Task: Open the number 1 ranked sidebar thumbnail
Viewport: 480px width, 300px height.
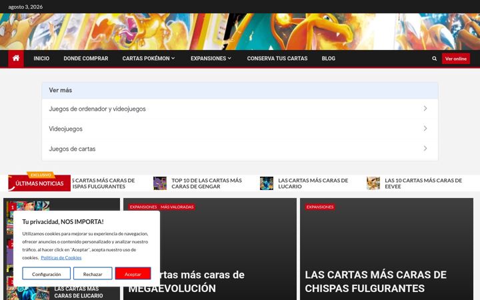Action: pos(28,206)
